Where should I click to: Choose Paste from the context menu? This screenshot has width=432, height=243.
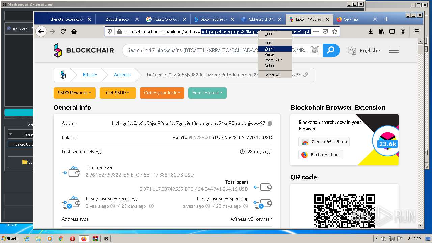[x=275, y=54]
